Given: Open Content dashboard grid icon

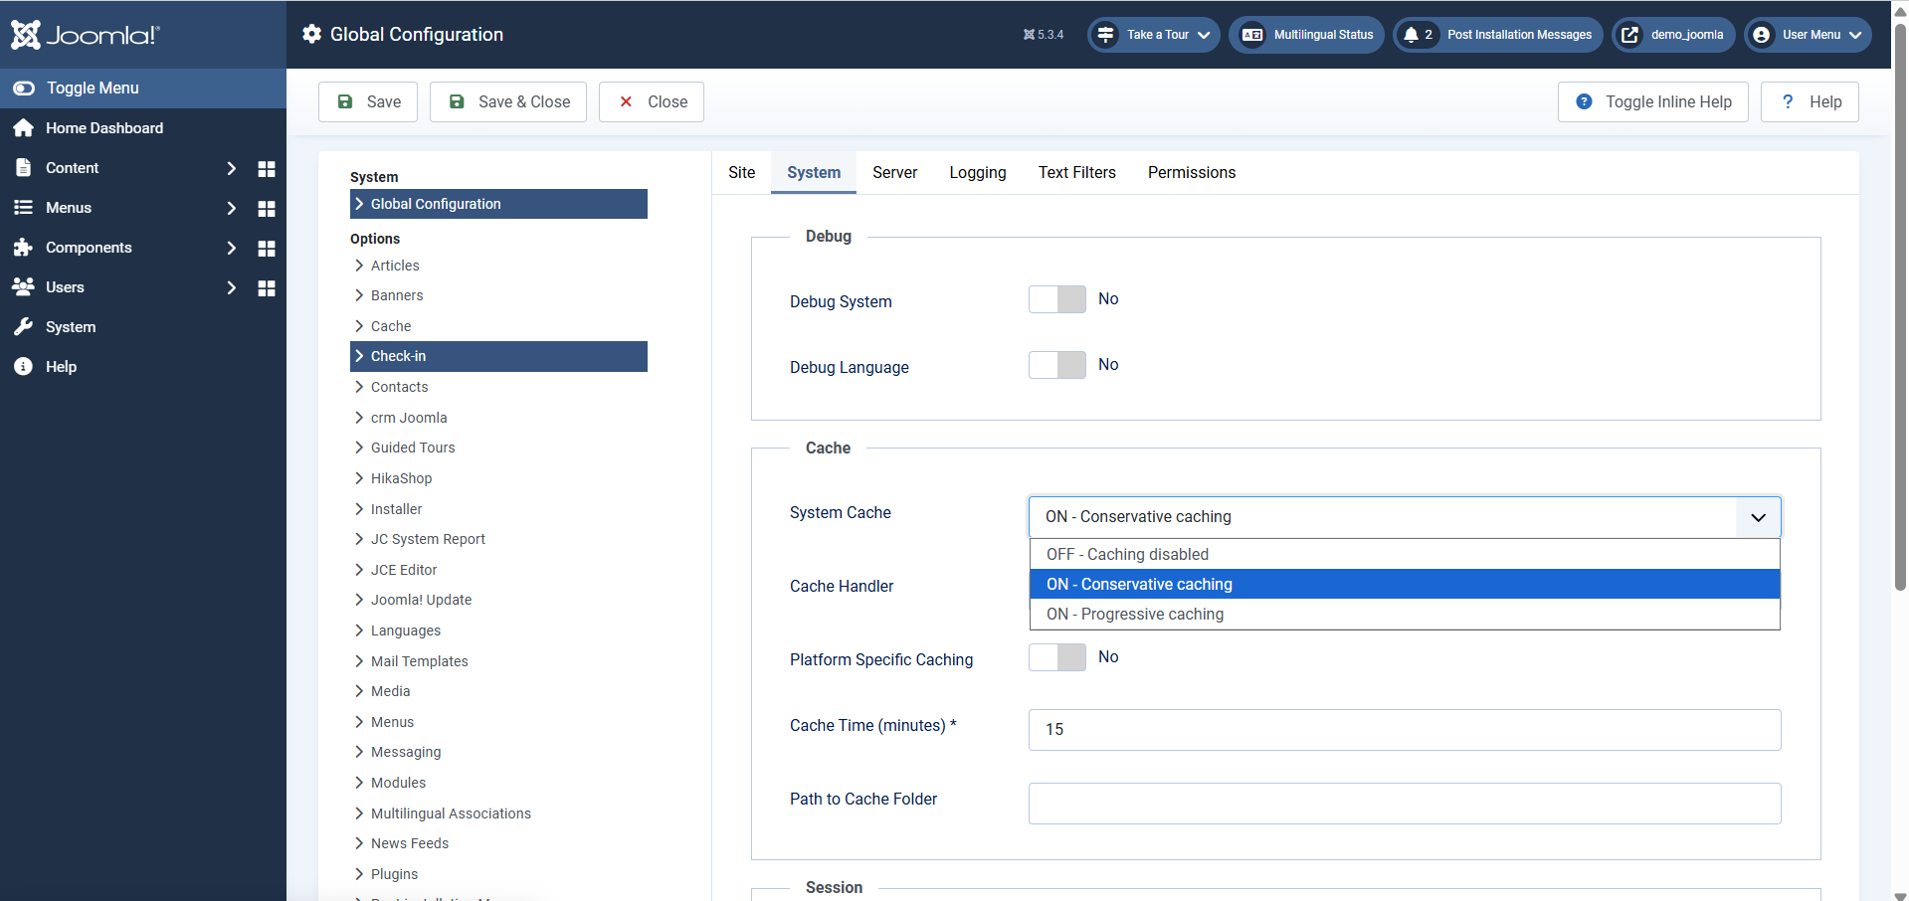Looking at the screenshot, I should (x=266, y=169).
